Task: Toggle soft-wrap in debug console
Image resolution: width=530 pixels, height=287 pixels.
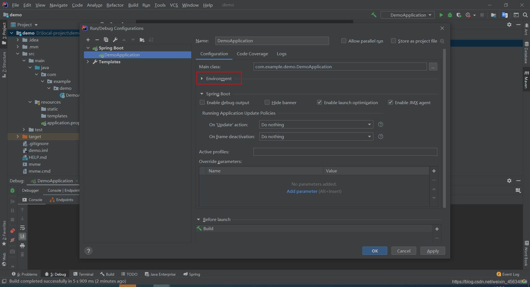Action: pos(22,228)
